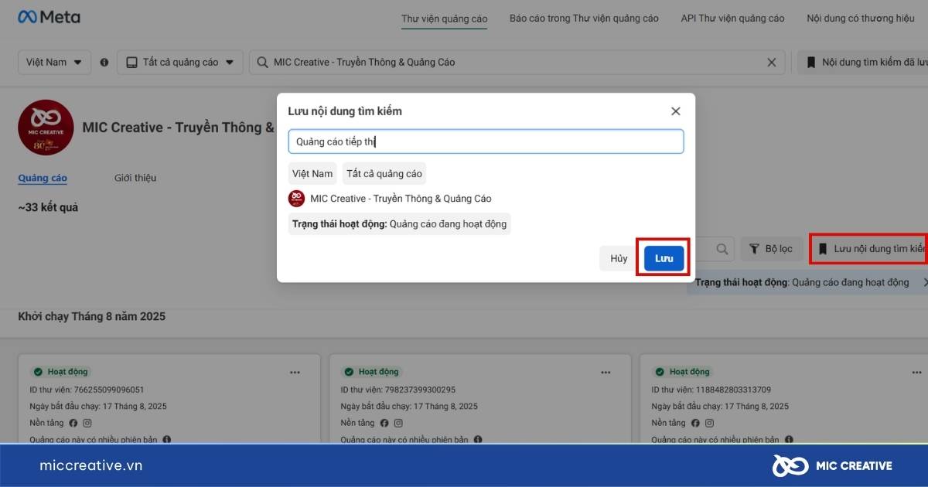Open Nội dung có thương hiệu tab
Viewport: 928px width, 487px height.
860,18
